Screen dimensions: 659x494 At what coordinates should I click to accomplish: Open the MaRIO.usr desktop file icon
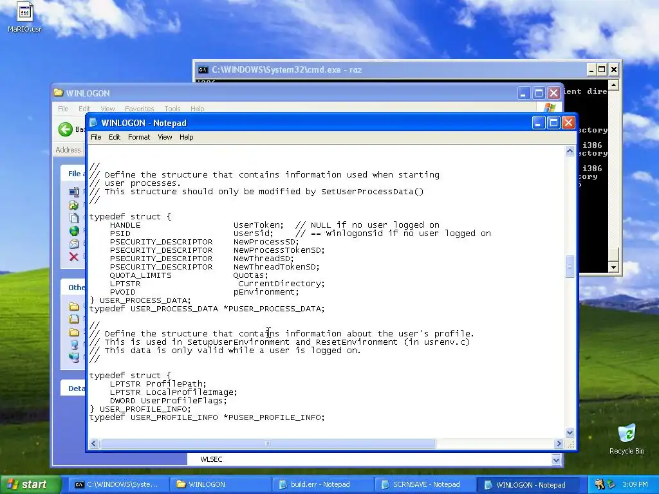click(25, 13)
